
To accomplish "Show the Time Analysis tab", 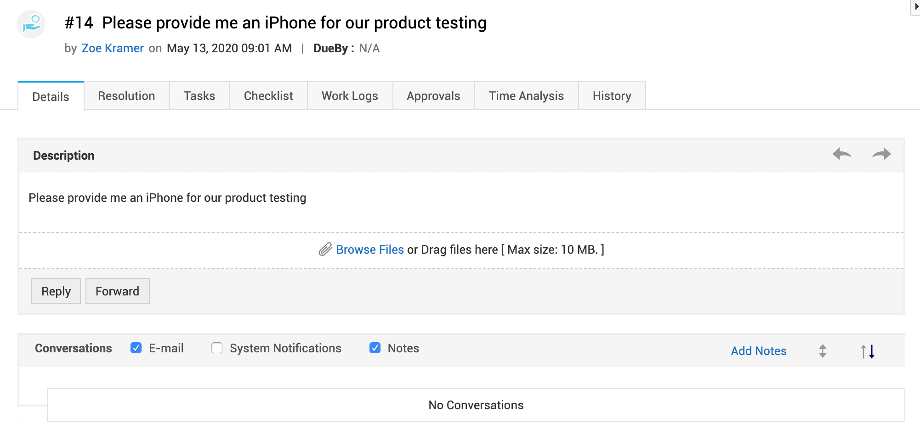I will click(526, 96).
